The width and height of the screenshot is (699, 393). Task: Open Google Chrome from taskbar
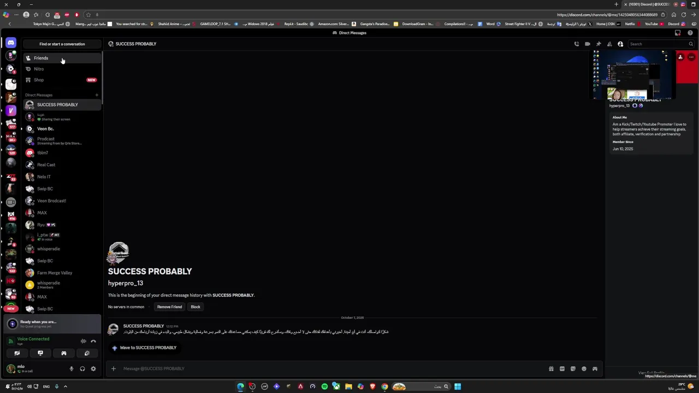click(x=384, y=386)
